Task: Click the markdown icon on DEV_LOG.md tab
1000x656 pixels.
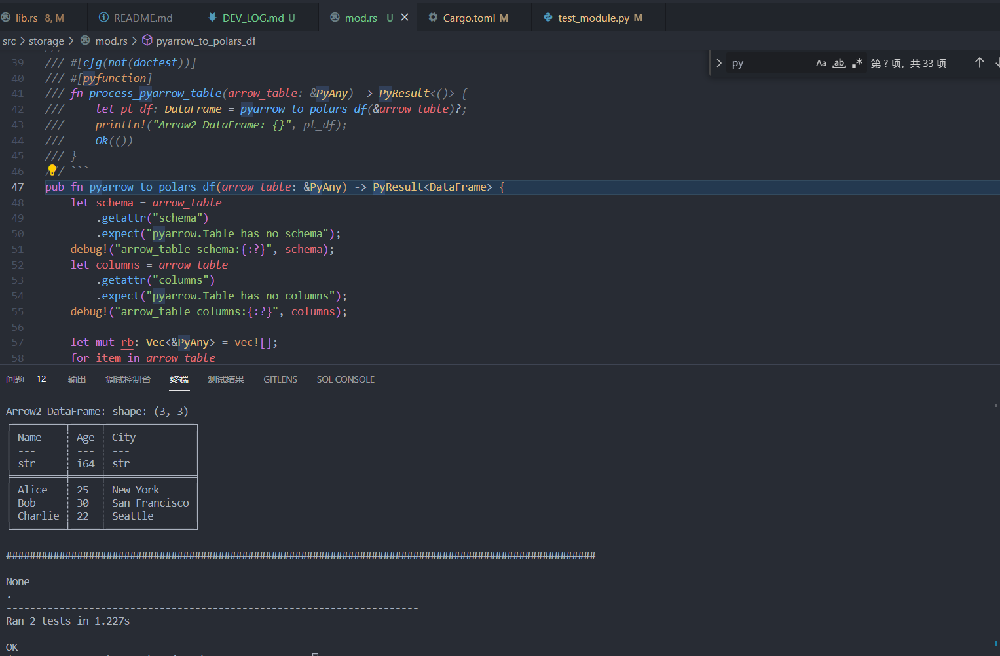Action: point(212,18)
